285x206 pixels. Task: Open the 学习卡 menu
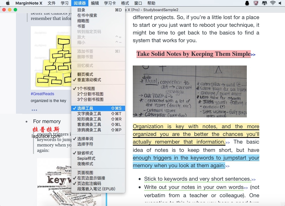tap(110, 3)
